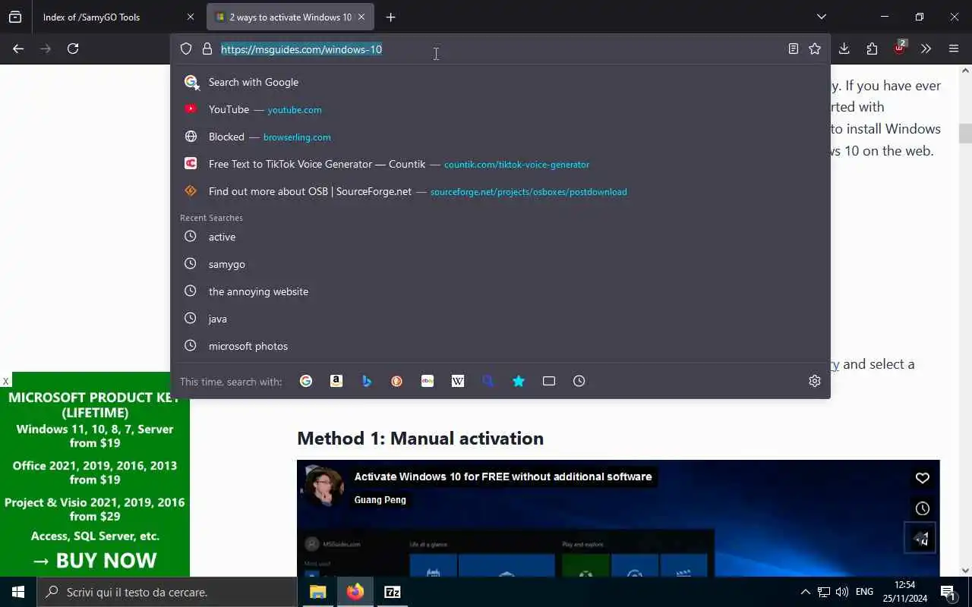Search this time with eBay icon

[428, 381]
